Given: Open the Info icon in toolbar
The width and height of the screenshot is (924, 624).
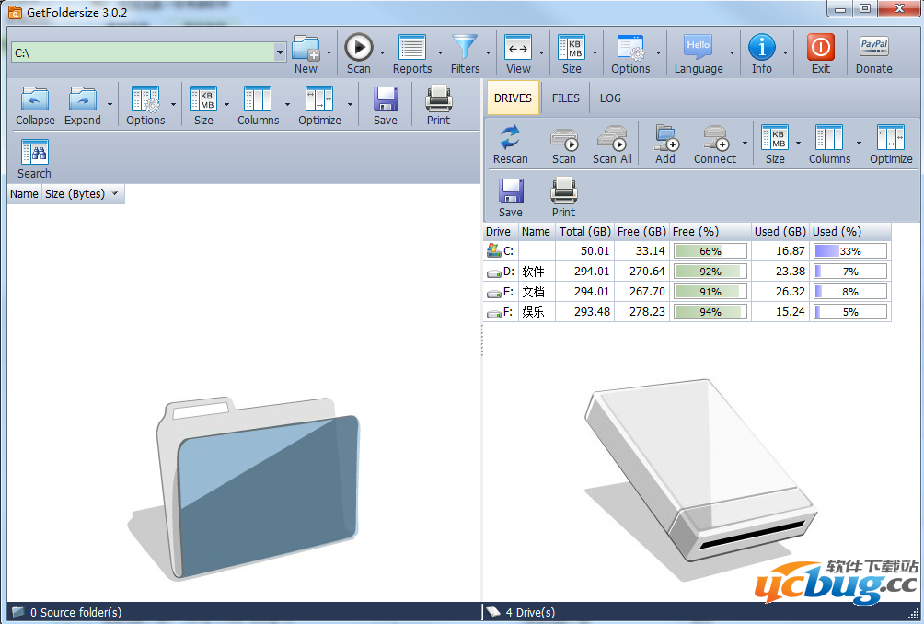Looking at the screenshot, I should click(761, 48).
